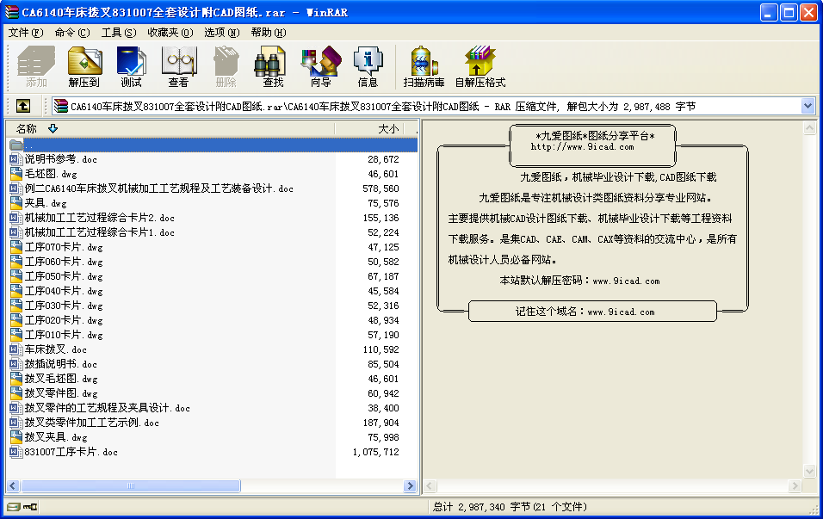Image resolution: width=823 pixels, height=519 pixels.
Task: Click the 查找 (Find) binoculars icon
Action: (x=273, y=67)
